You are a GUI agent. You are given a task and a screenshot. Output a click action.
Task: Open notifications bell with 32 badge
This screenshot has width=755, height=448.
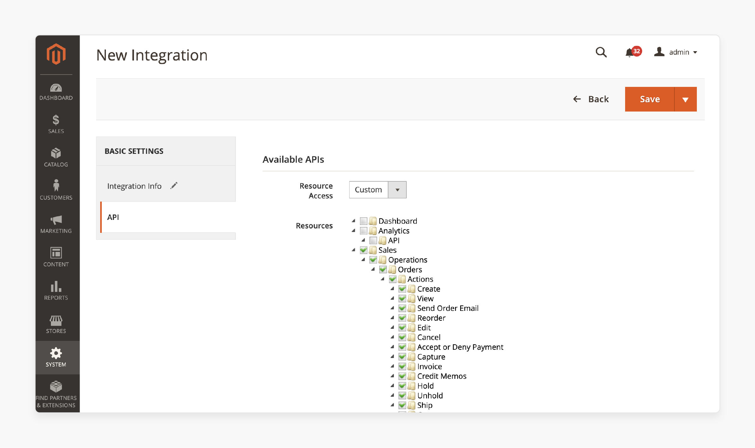pyautogui.click(x=633, y=52)
